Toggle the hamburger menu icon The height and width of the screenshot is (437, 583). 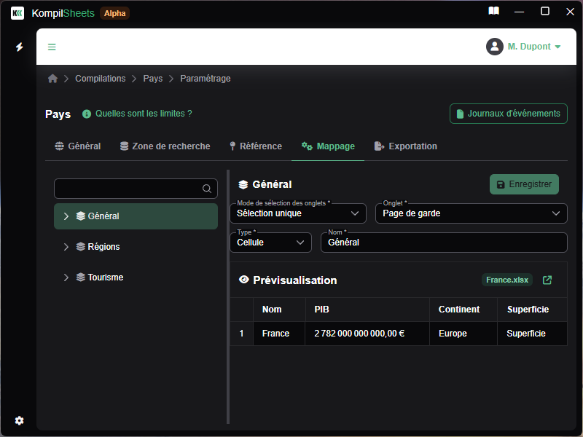click(x=52, y=47)
